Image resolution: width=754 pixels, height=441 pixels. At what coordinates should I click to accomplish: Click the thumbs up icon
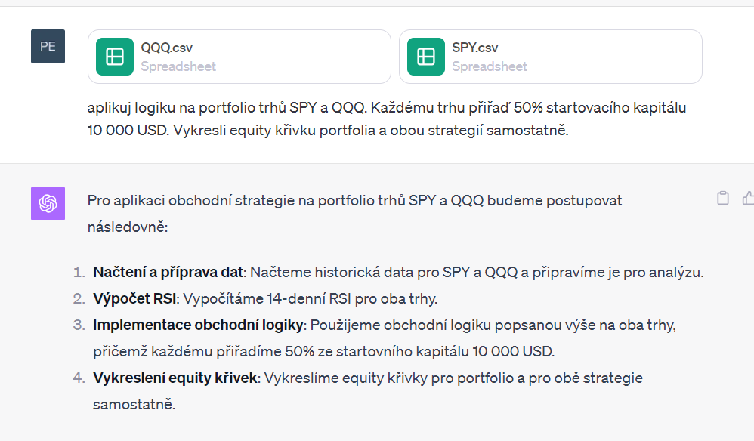(x=748, y=199)
